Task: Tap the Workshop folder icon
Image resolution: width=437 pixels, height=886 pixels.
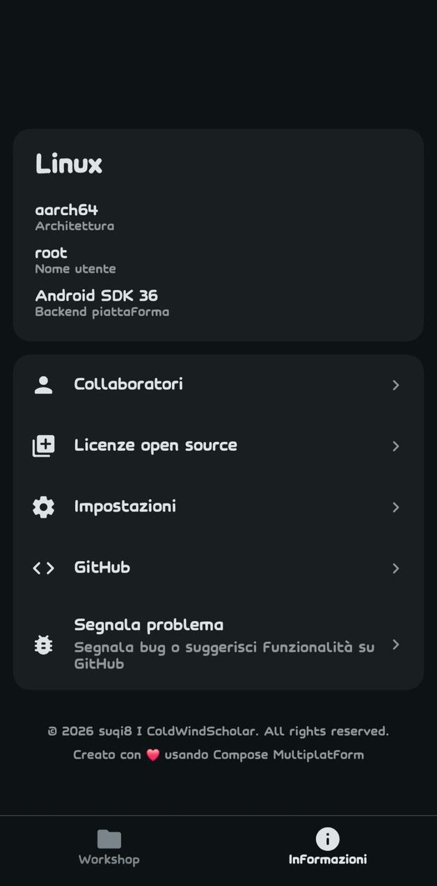Action: (x=109, y=839)
